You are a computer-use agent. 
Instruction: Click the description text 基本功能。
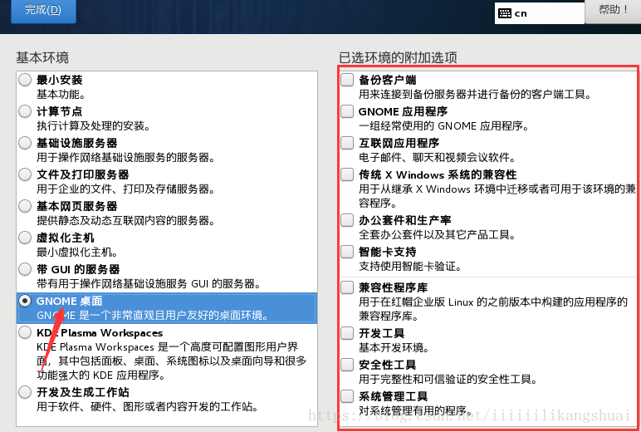[x=61, y=94]
